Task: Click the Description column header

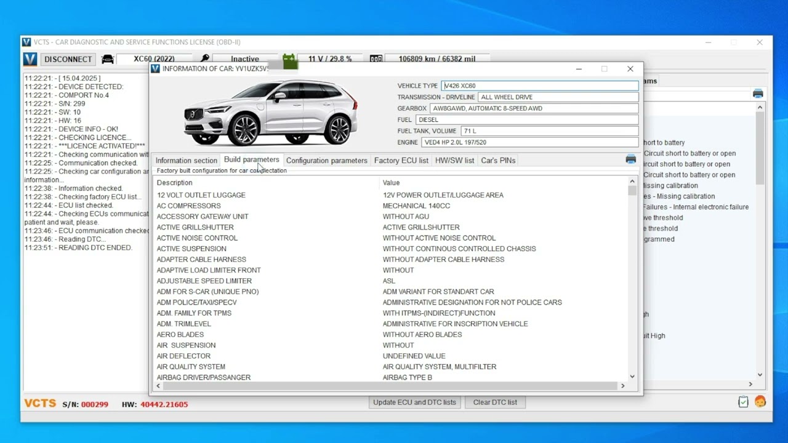Action: [174, 183]
